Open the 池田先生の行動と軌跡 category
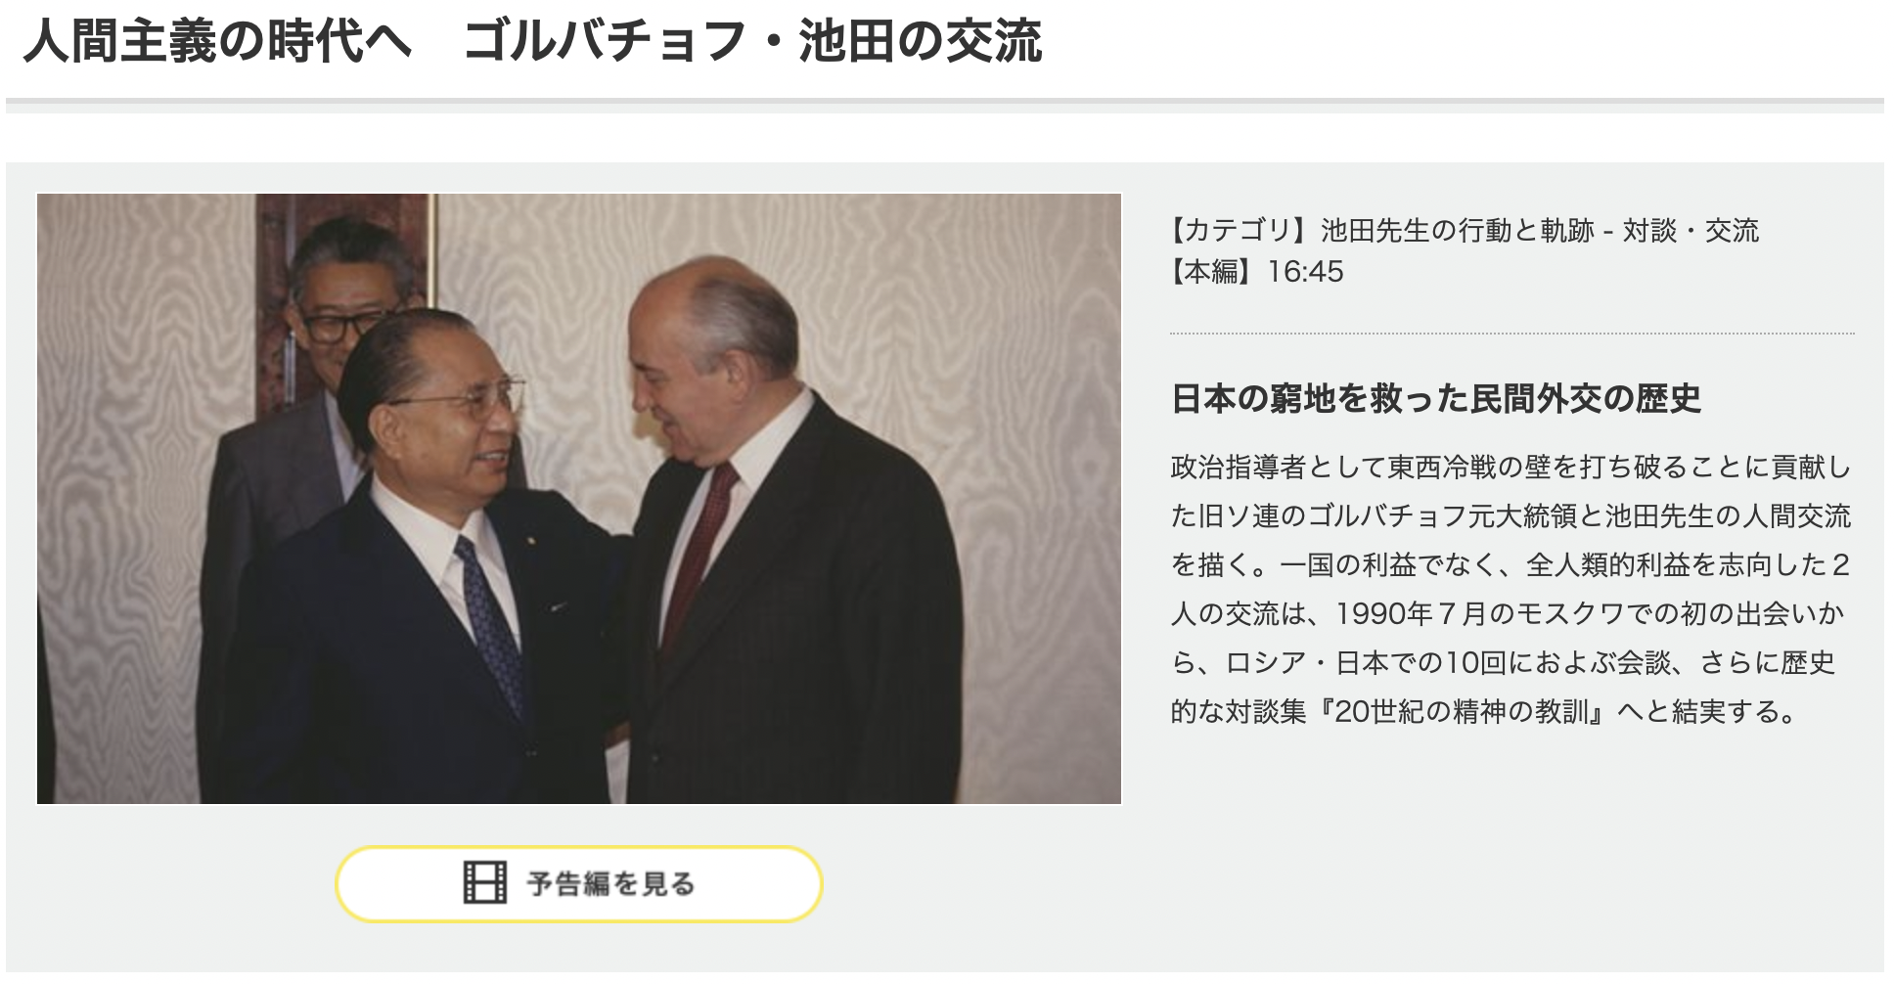Image resolution: width=1894 pixels, height=984 pixels. click(x=1458, y=231)
